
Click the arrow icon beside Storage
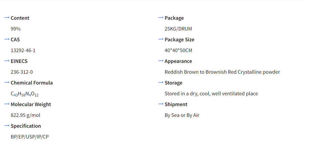coord(161,82)
